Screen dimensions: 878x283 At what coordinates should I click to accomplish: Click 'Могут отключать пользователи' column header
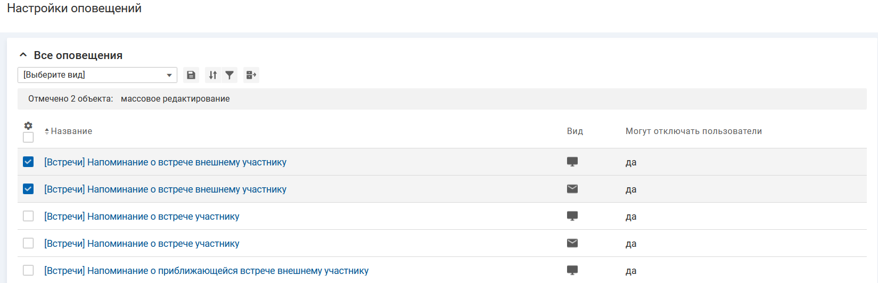693,131
